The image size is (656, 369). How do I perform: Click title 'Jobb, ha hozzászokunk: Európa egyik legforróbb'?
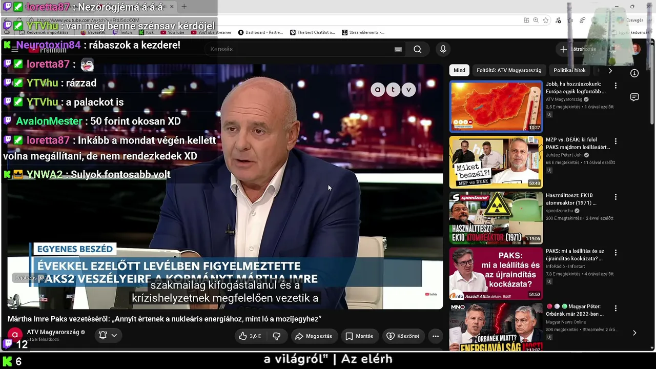coord(576,88)
